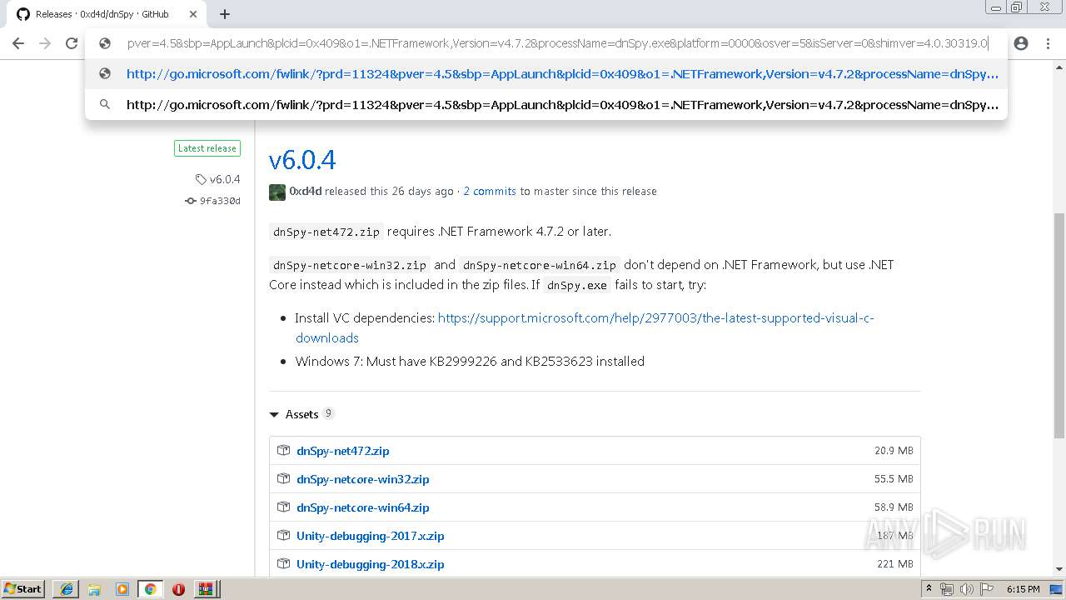Switch to Releases 0xd4d/dnSpy GitHub tab

coord(102,14)
